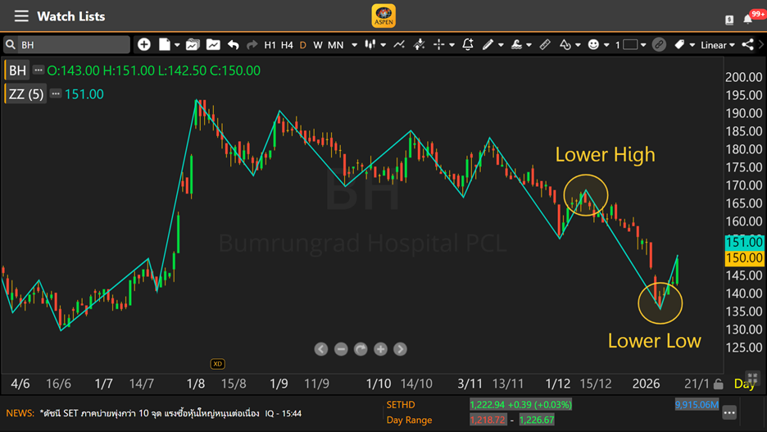The width and height of the screenshot is (767, 432).
Task: Toggle the link chart icon
Action: pyautogui.click(x=659, y=45)
